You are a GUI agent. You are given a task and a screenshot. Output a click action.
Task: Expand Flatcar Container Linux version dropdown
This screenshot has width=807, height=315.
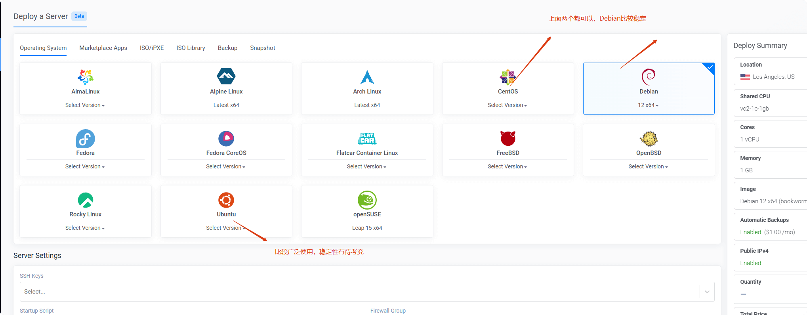pos(367,166)
